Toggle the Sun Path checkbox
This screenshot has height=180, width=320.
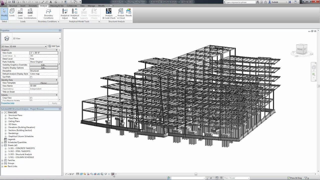click(31, 77)
